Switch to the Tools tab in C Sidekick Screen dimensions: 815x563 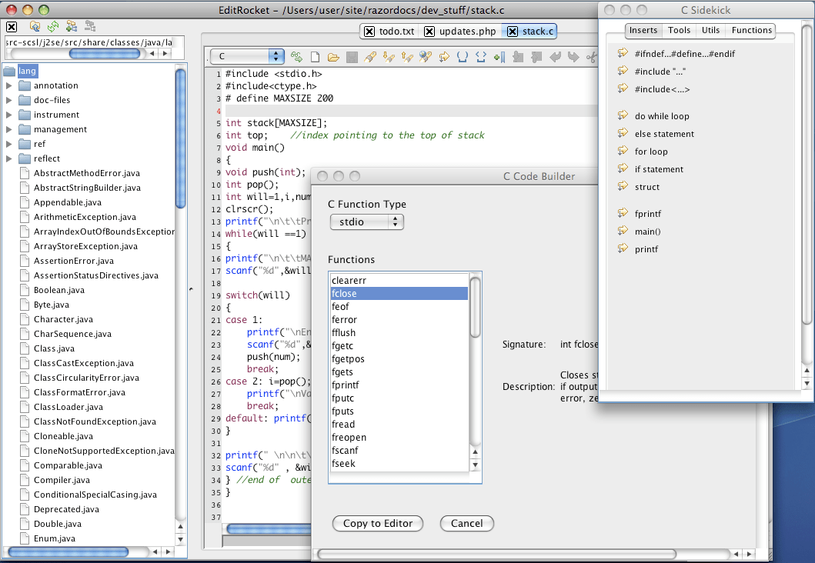coord(679,31)
